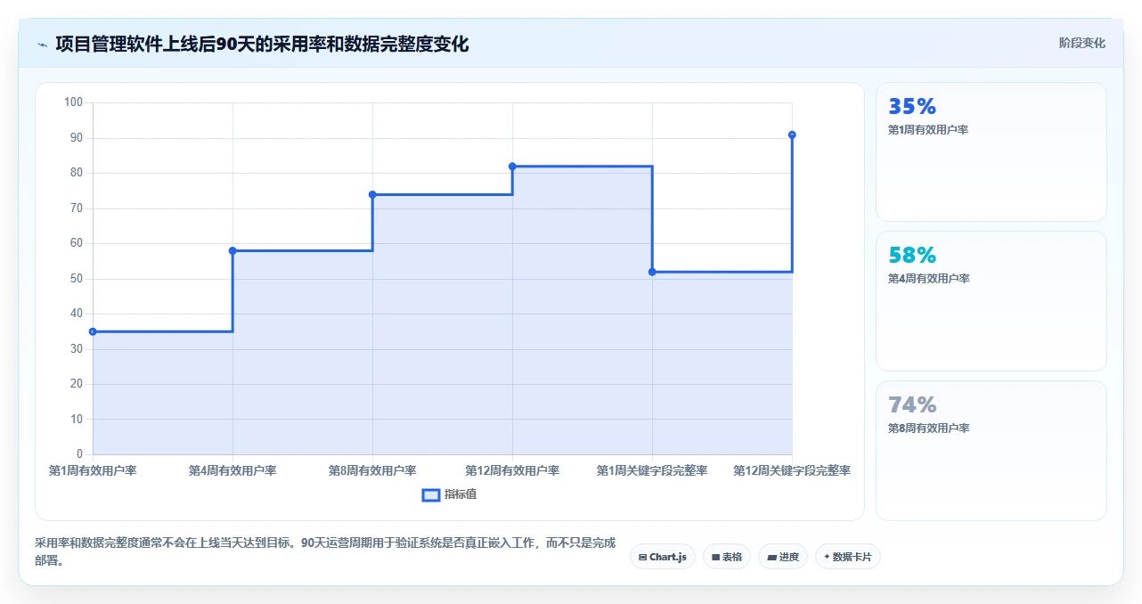Click the 指标值 legend color box
Screen dimensions: 1142x604
430,494
